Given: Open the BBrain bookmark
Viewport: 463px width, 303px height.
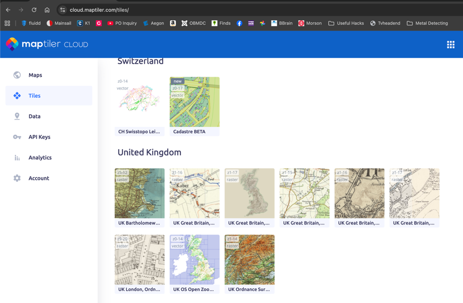Looking at the screenshot, I should click(282, 23).
